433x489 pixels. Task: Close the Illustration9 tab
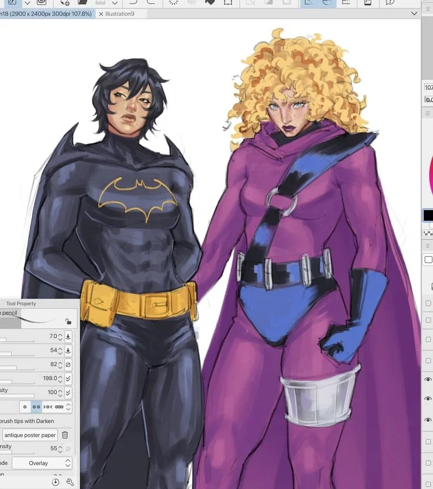coord(101,14)
